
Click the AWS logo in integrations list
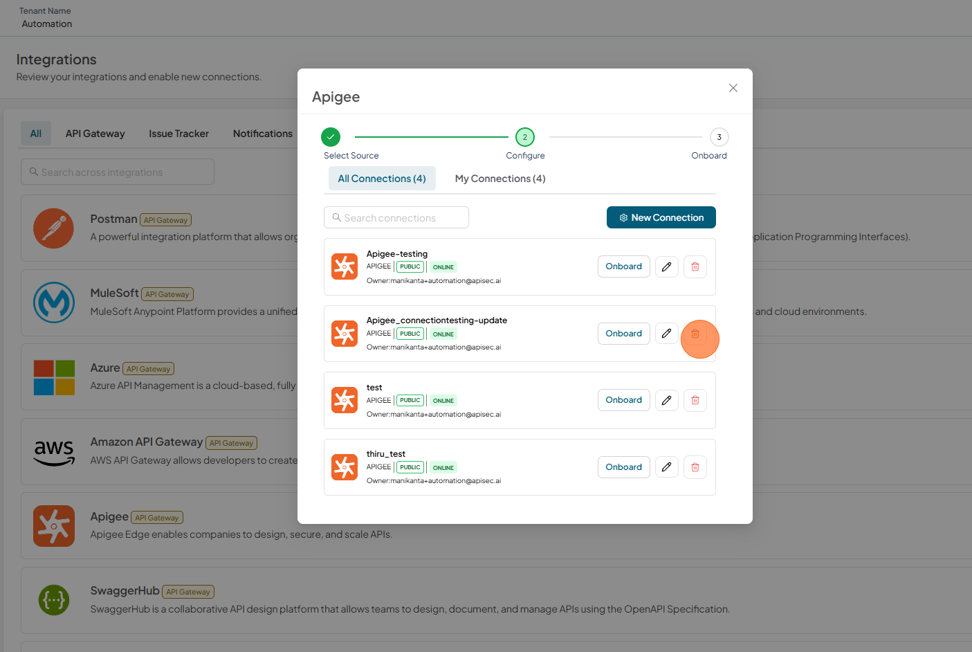coord(54,452)
